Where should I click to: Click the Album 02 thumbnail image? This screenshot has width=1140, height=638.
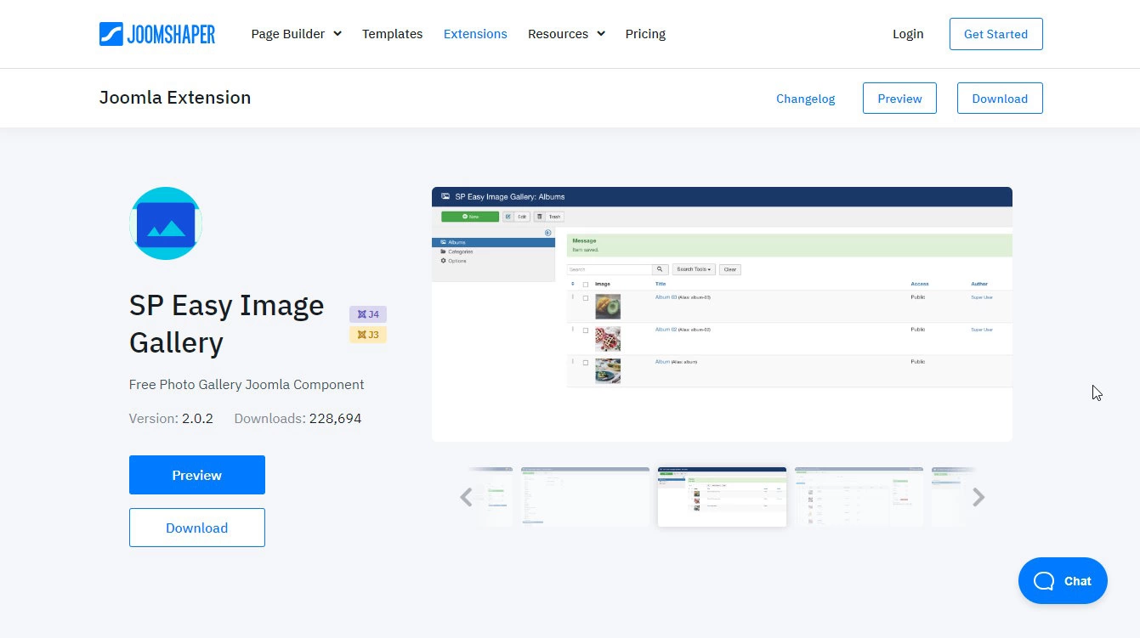608,339
